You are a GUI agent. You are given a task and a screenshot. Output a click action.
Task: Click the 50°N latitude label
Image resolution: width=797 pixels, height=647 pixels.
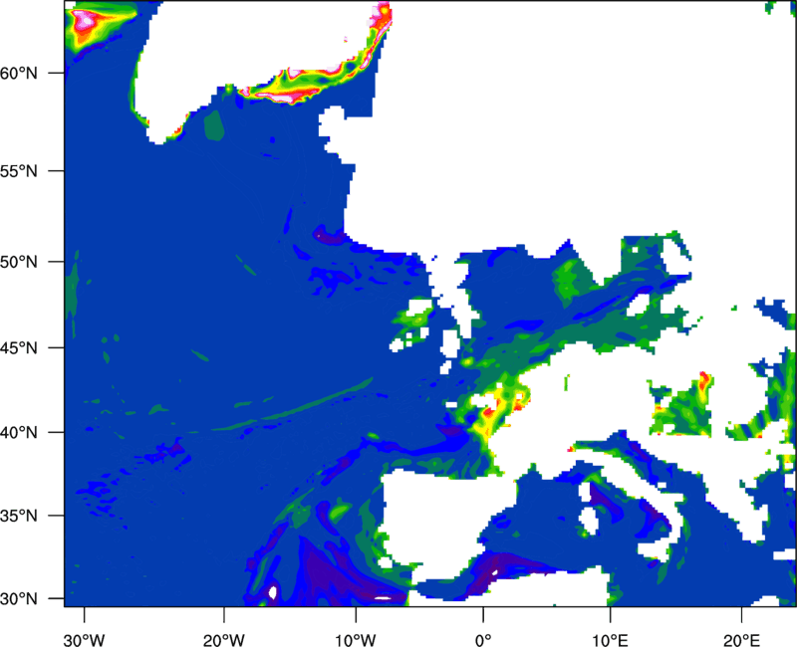pyautogui.click(x=19, y=262)
